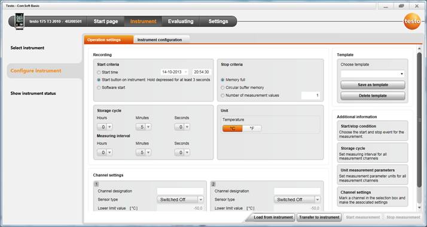The height and width of the screenshot is (227, 427).
Task: Choose Select instrument in sidebar
Action: click(28, 48)
